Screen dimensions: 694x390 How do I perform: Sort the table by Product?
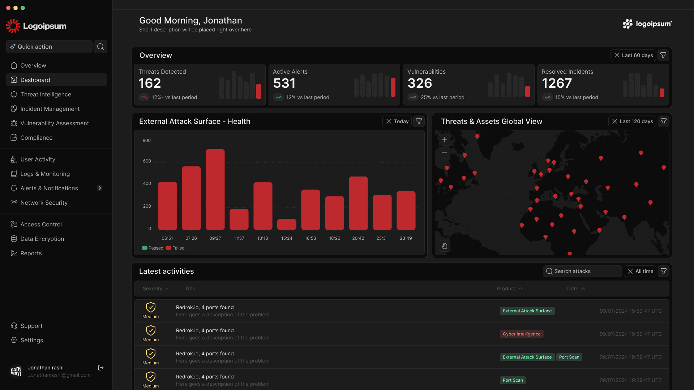coord(510,289)
